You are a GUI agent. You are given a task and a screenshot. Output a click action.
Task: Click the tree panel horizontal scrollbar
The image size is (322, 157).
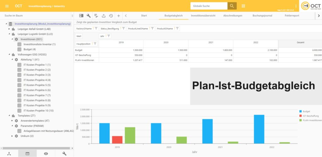37,148
